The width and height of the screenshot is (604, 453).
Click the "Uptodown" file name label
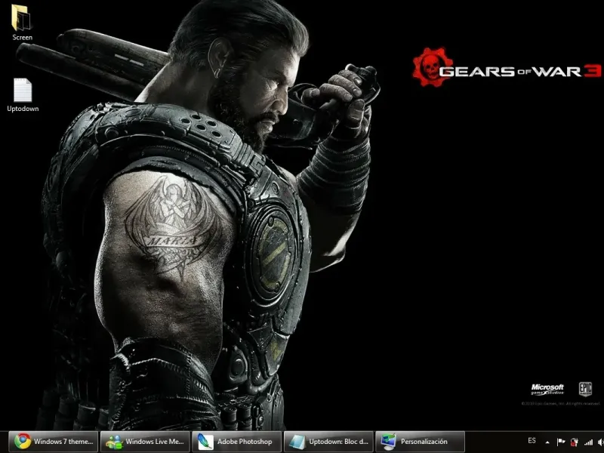23,109
